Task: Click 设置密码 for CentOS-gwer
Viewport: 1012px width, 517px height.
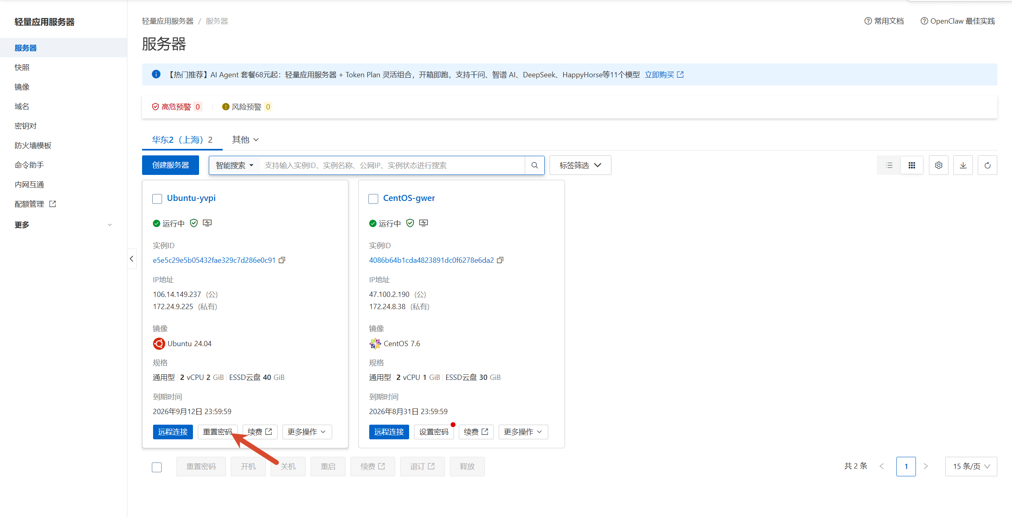Action: tap(434, 432)
